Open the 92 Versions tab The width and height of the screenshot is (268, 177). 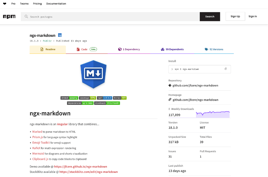coord(214,49)
